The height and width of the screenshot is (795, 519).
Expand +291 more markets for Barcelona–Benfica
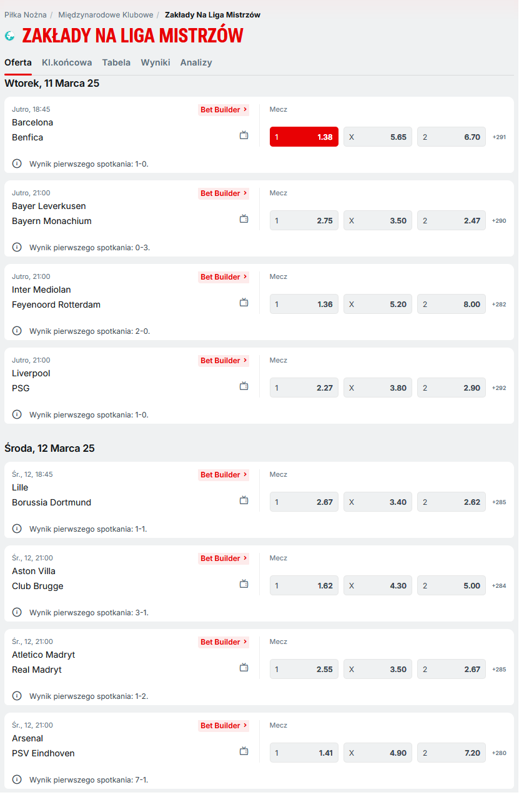click(499, 137)
